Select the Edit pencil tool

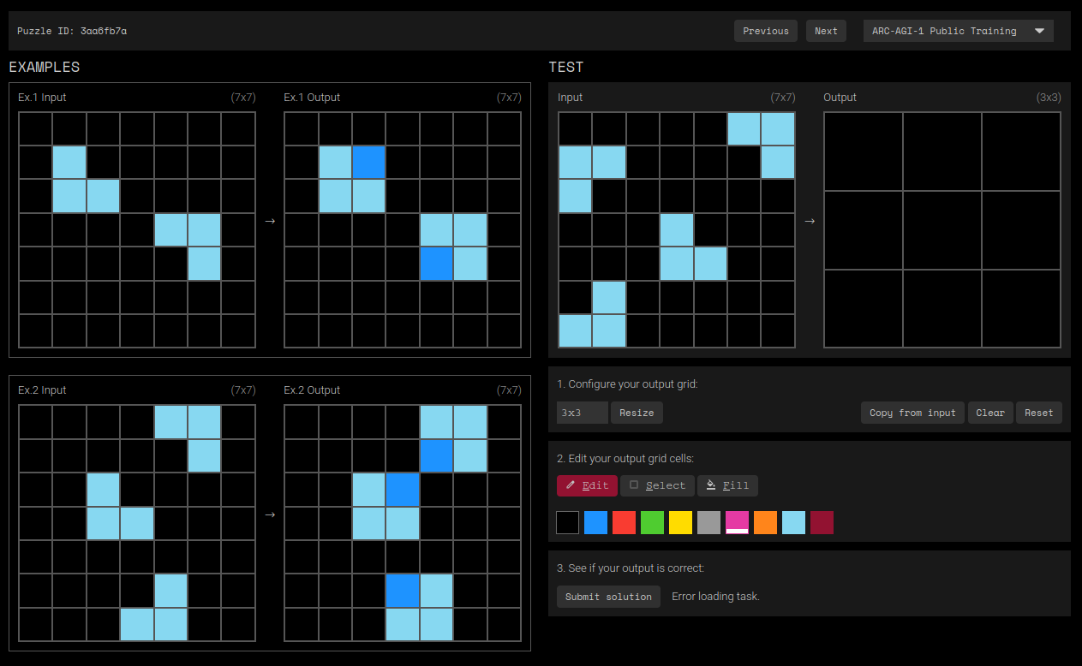tap(587, 485)
